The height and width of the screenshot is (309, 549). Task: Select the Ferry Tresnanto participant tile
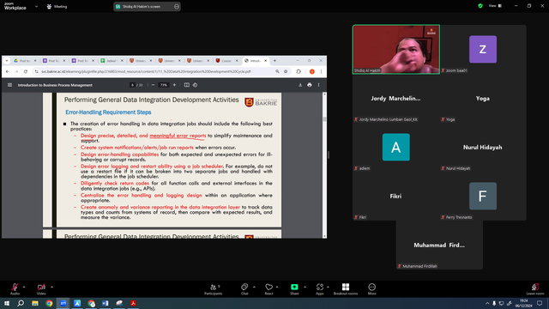click(x=483, y=197)
